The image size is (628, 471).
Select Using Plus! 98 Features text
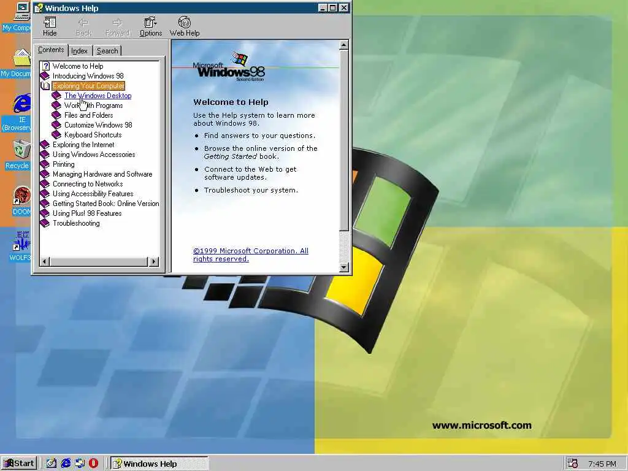click(87, 213)
